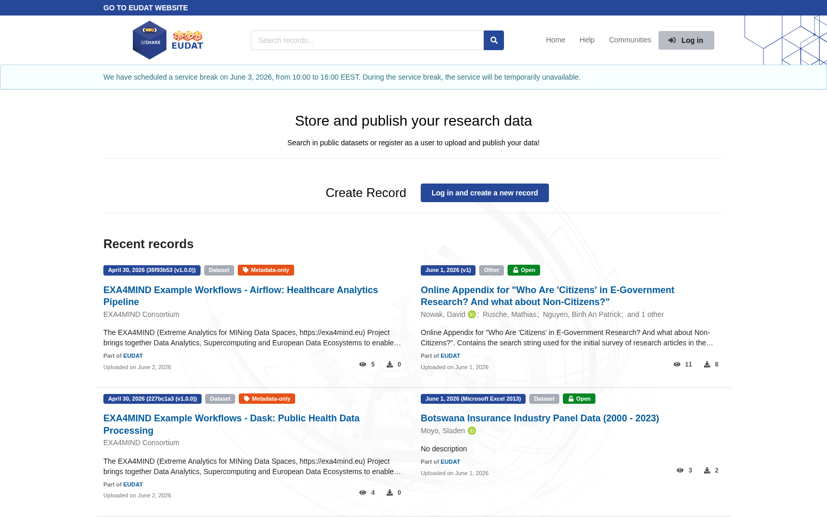Image resolution: width=827 pixels, height=517 pixels.
Task: Click the Log in button
Action: [x=686, y=40]
